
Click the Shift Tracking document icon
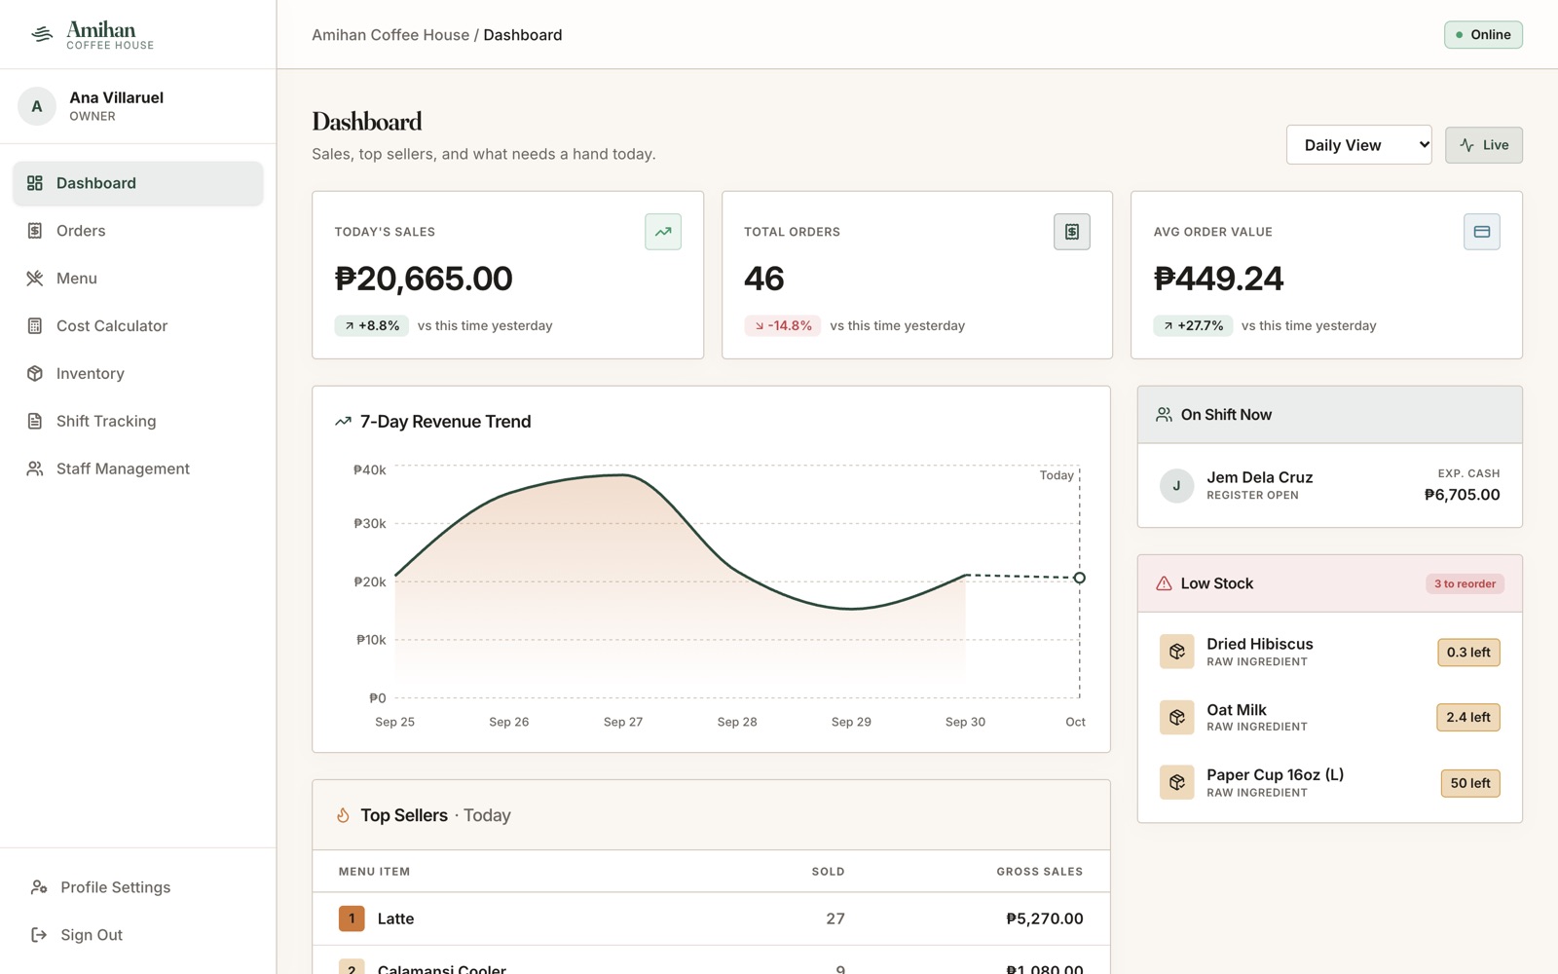35,422
